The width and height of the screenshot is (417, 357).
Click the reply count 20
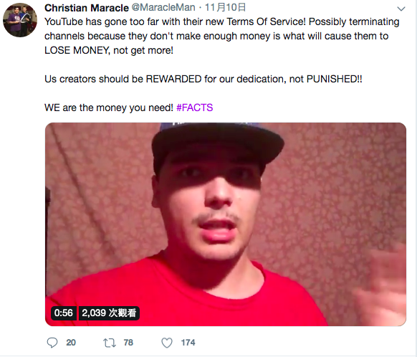click(x=71, y=343)
